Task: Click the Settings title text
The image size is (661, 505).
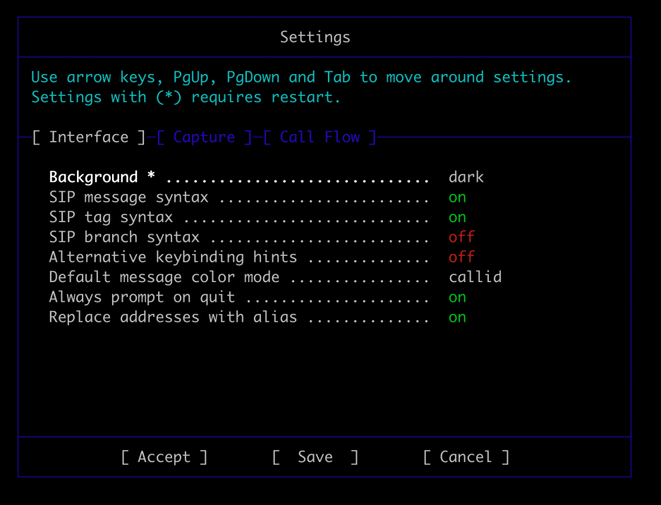Action: (x=315, y=37)
